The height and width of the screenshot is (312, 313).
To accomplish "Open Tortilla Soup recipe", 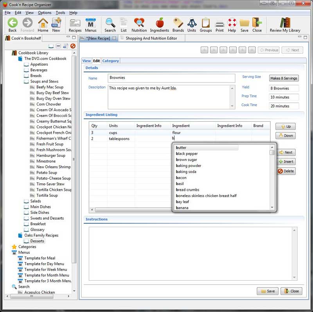I will 47,195.
